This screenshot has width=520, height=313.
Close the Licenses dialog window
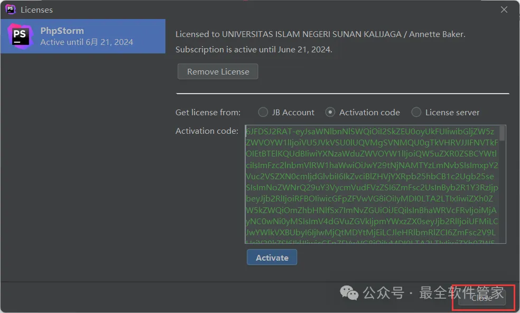click(x=504, y=10)
